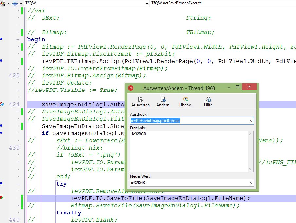Click the line number 420 in gutter
Screen dimensions: 296x223
coord(14,76)
